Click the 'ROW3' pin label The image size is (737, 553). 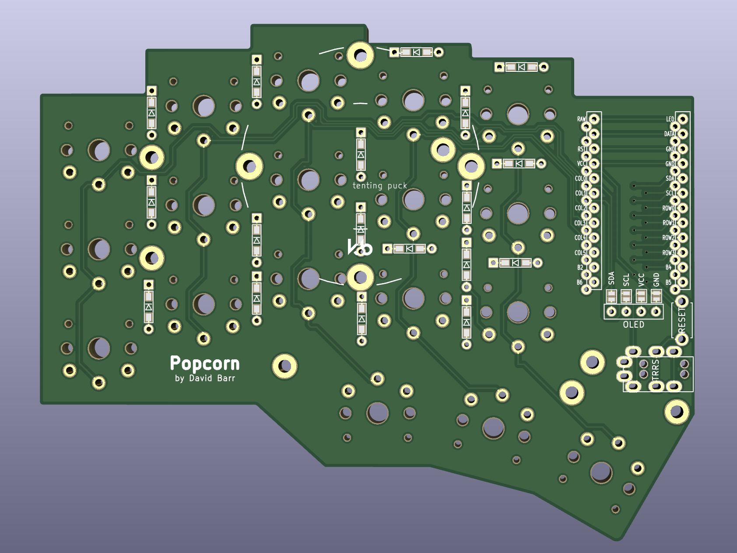pos(669,253)
